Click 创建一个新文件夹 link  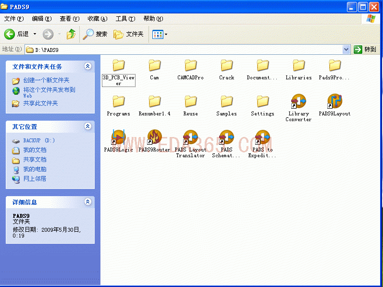(x=46, y=80)
